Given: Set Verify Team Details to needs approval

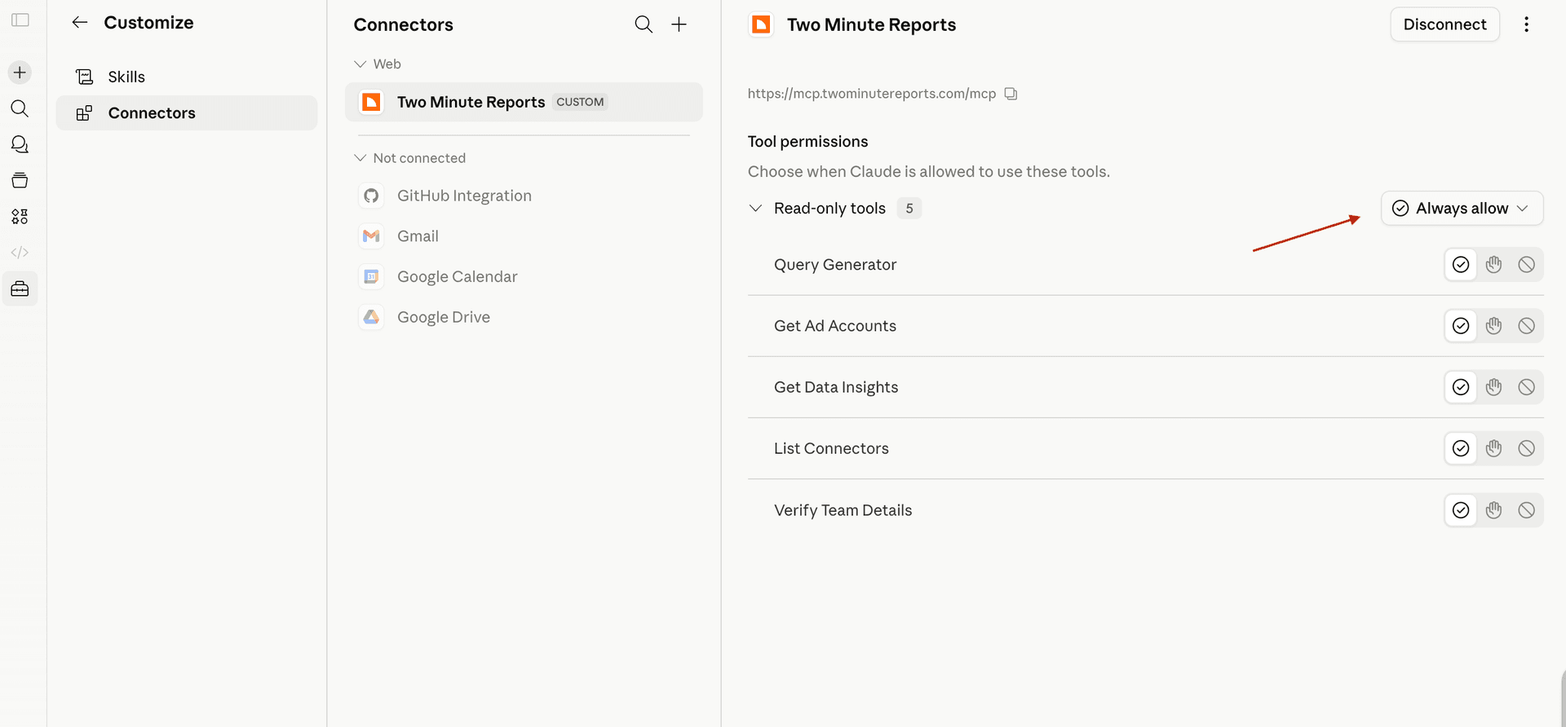Looking at the screenshot, I should click(x=1493, y=510).
